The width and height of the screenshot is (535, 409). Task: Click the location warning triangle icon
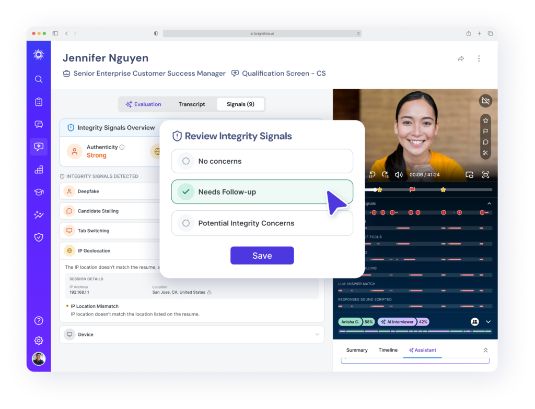coord(209,293)
